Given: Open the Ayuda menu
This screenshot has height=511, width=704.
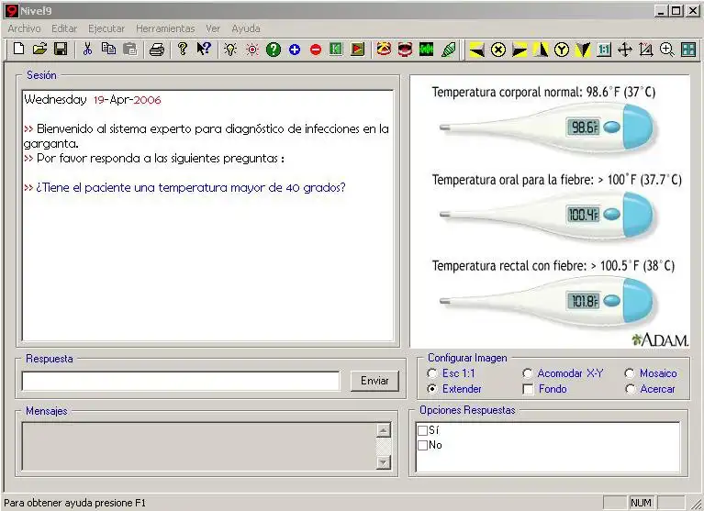Looking at the screenshot, I should pos(246,28).
